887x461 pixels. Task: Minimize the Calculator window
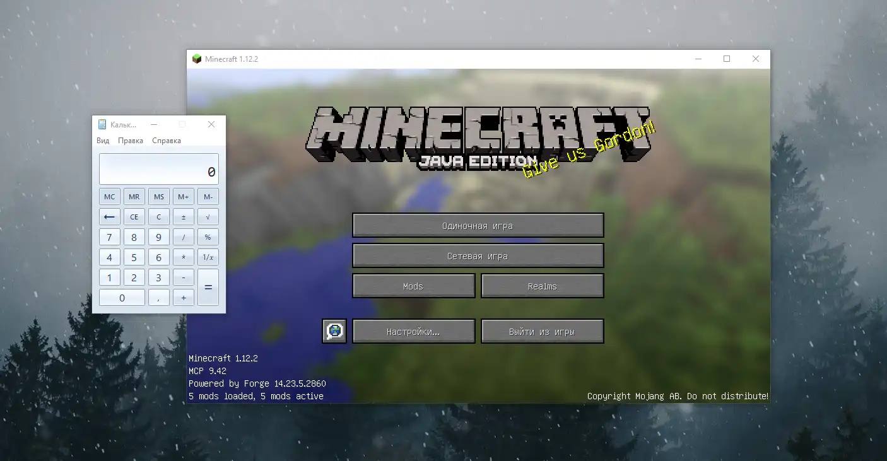click(154, 124)
